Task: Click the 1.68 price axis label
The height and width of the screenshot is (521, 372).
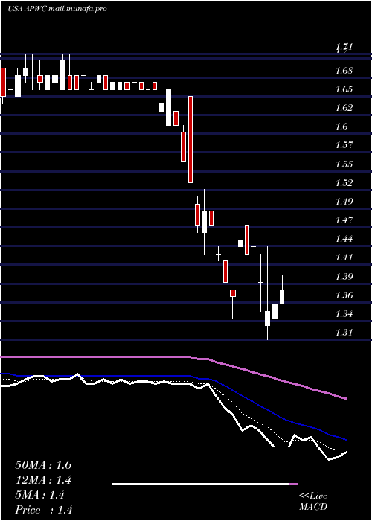Action: 344,71
